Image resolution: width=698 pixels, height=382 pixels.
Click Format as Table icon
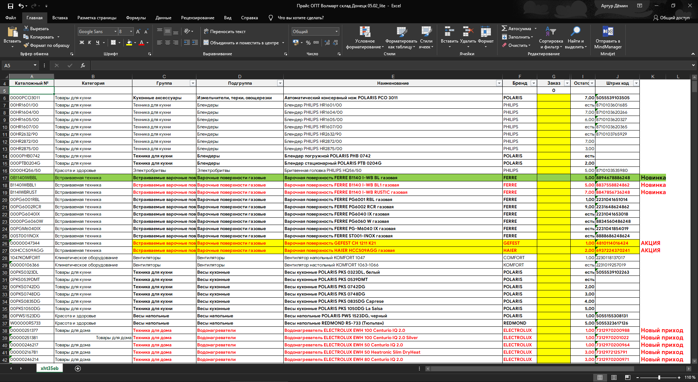click(x=402, y=32)
